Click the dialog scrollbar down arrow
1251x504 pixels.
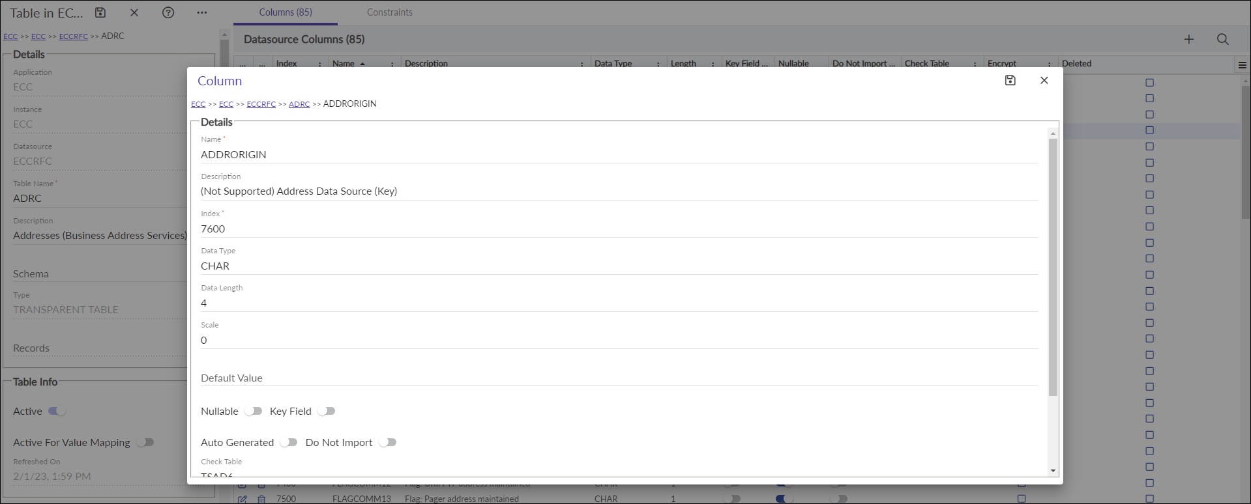(1053, 471)
